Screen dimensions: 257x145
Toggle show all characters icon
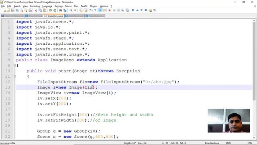click(95, 10)
